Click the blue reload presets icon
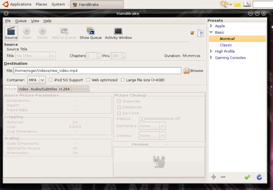273x190 pixels. point(259,177)
